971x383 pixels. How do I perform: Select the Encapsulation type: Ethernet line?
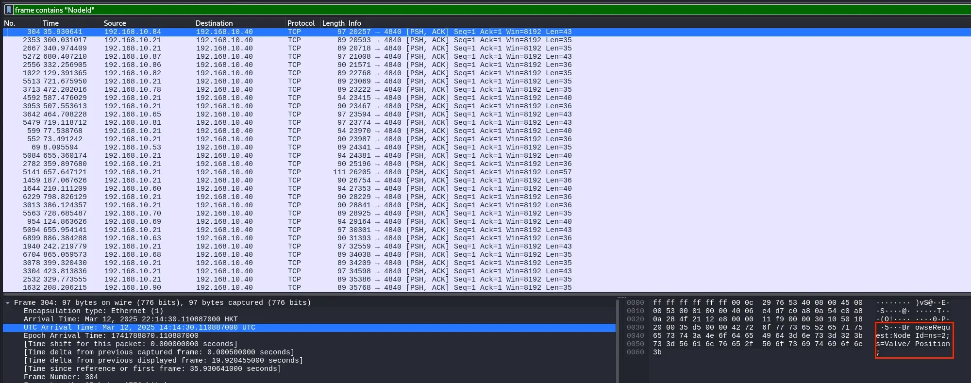pyautogui.click(x=309, y=311)
